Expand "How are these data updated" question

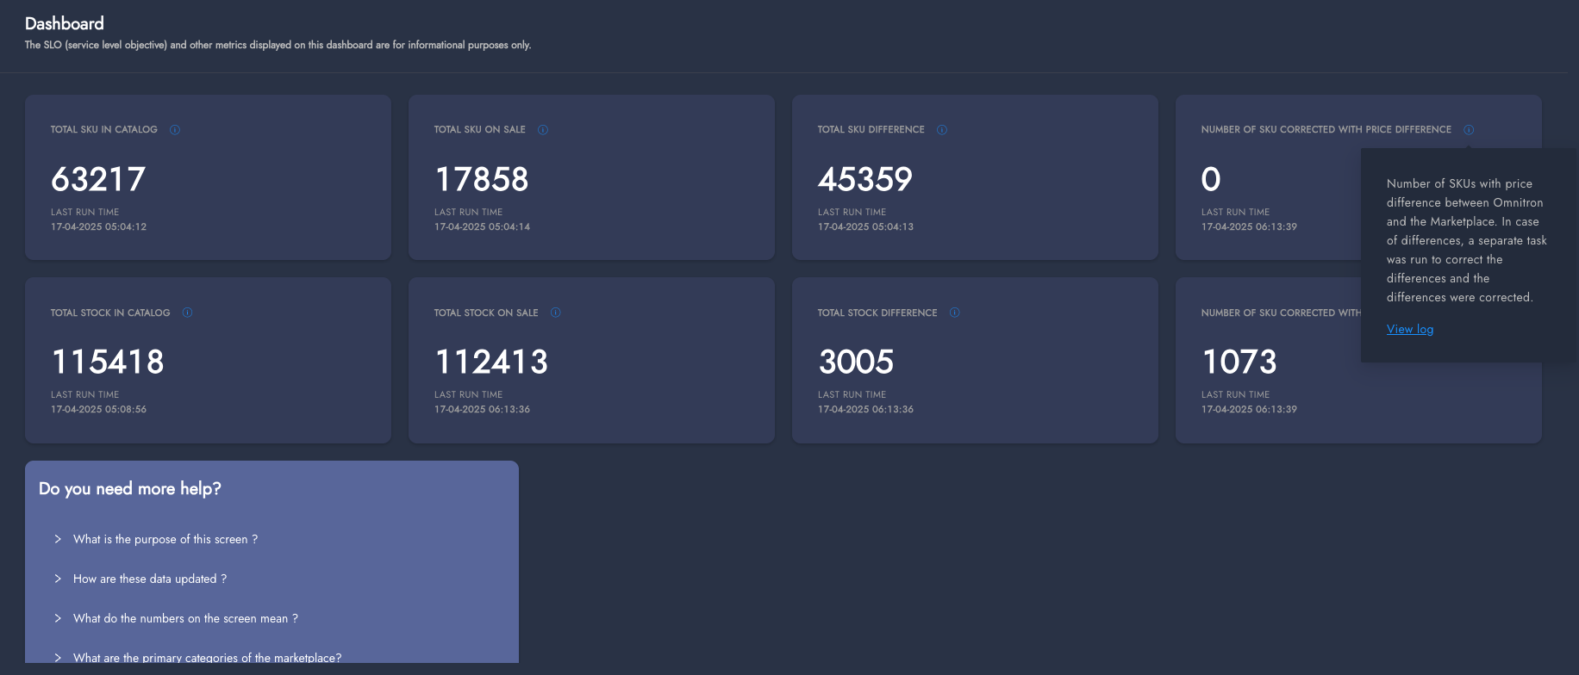pos(149,579)
